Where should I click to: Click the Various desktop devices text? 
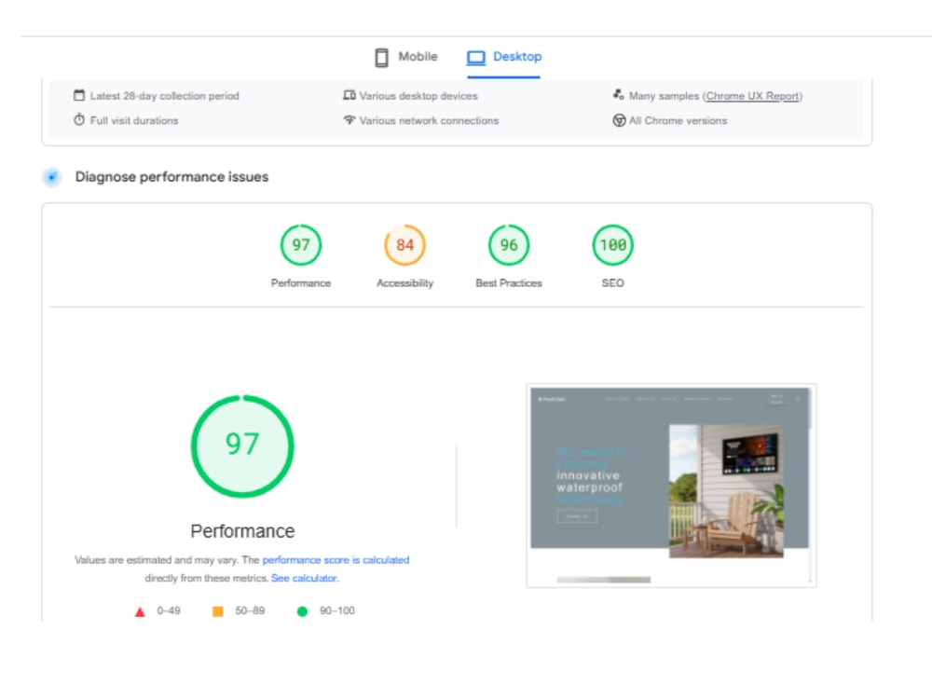(x=418, y=96)
